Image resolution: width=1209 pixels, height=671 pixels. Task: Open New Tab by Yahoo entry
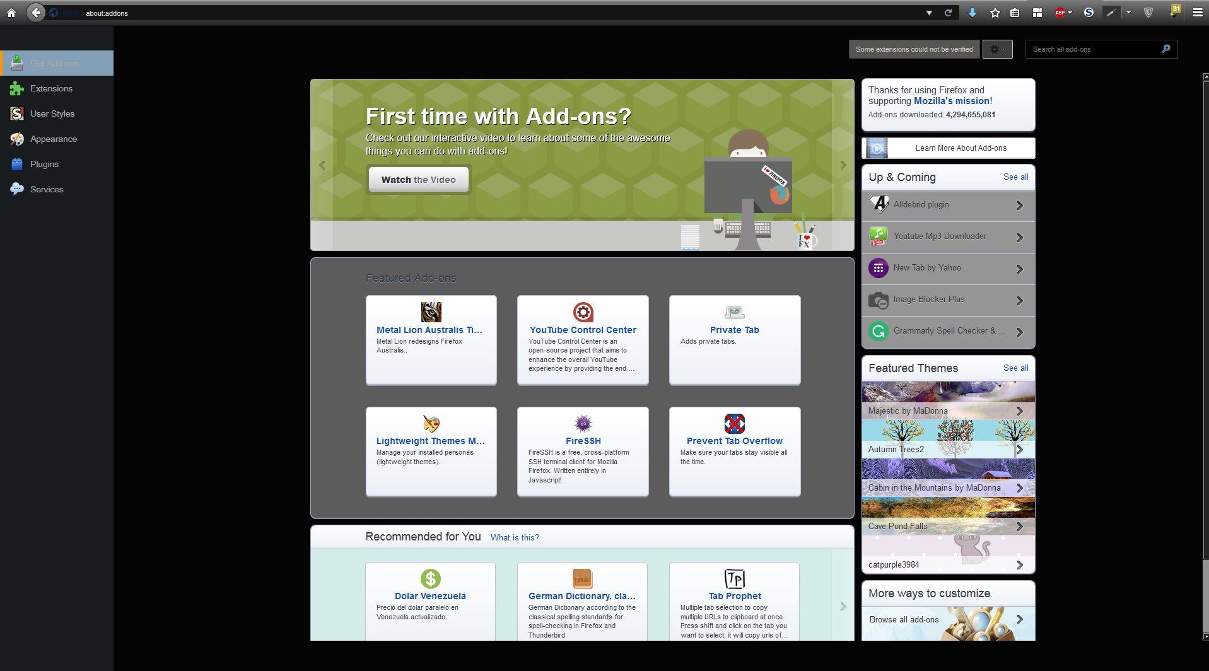click(949, 269)
